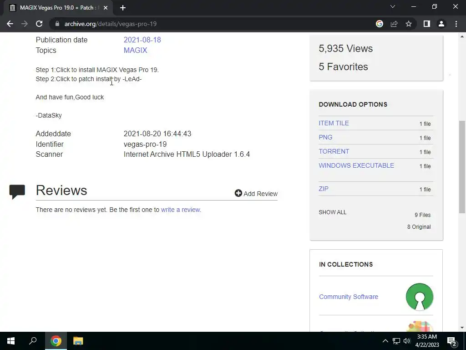Click the address bar URL
466x350 pixels.
pos(111,24)
